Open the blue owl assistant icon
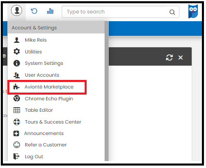This screenshot has height=168, width=206. coord(193,11)
